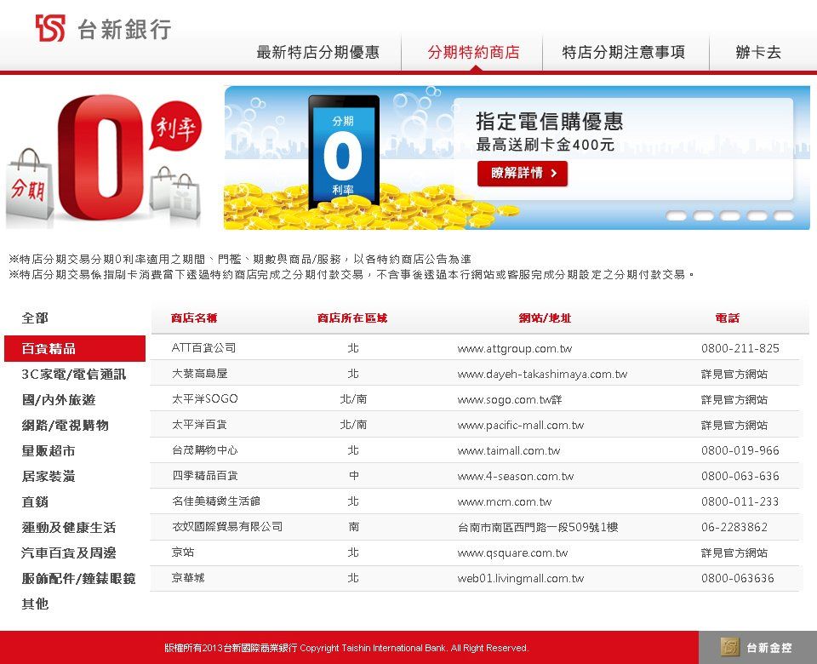Screen dimensions: 817x664
Task: Show the 全部 store category
Action: point(35,318)
